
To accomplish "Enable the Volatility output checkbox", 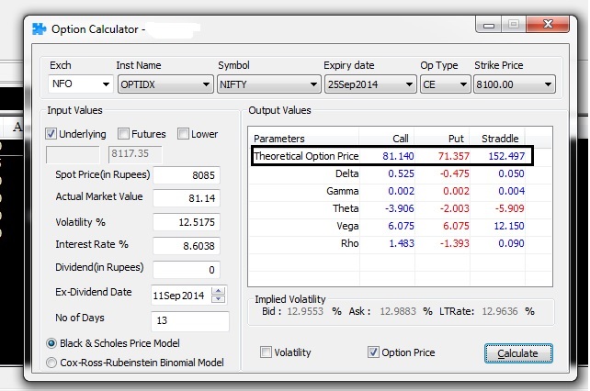I will (x=266, y=352).
